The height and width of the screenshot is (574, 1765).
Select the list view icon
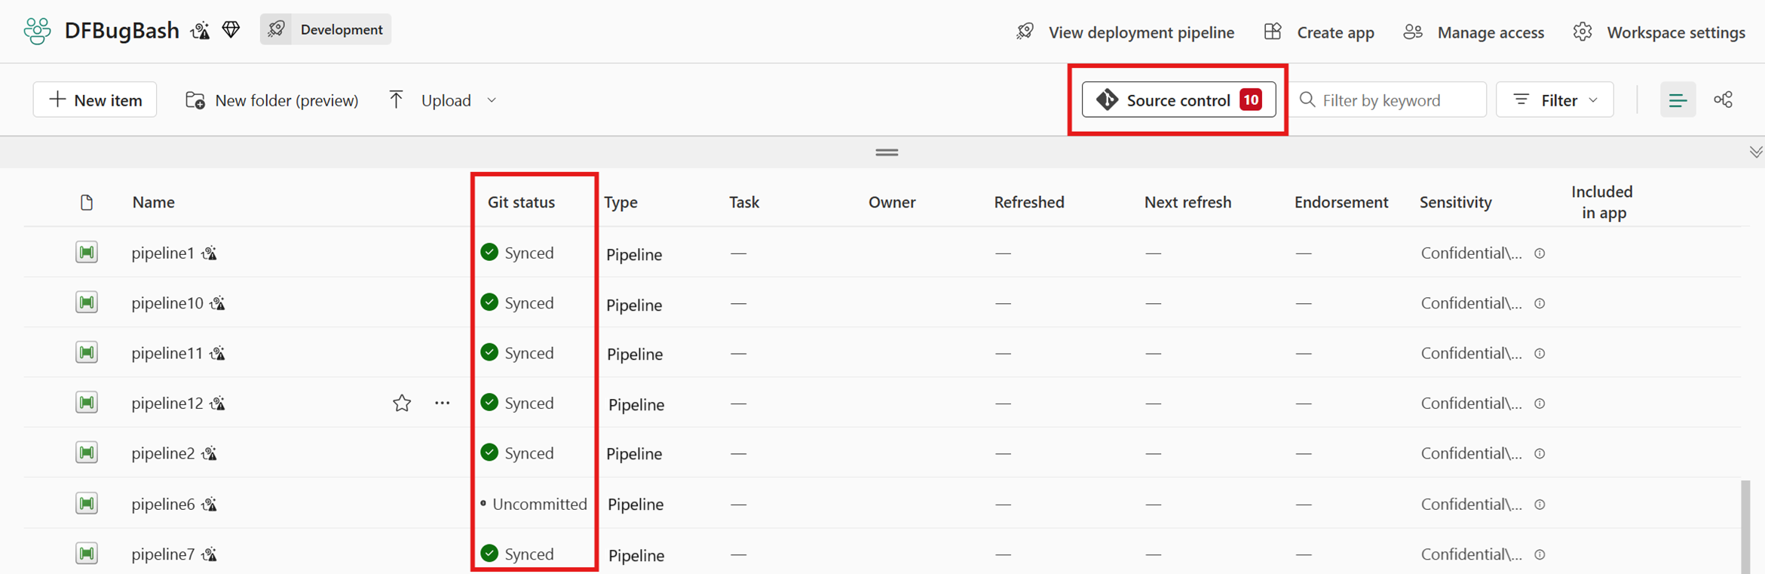pyautogui.click(x=1678, y=100)
